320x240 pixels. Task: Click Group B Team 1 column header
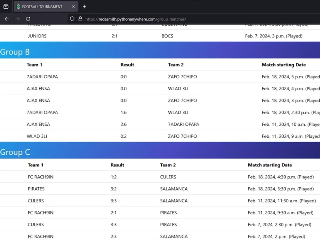[35, 65]
